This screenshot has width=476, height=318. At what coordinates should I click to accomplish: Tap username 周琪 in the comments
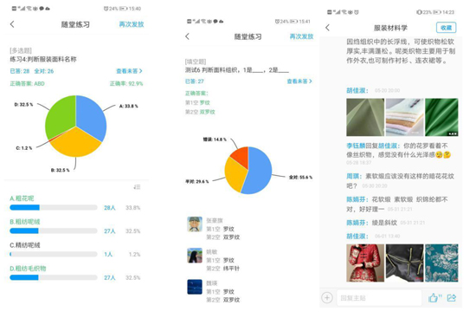pos(354,176)
